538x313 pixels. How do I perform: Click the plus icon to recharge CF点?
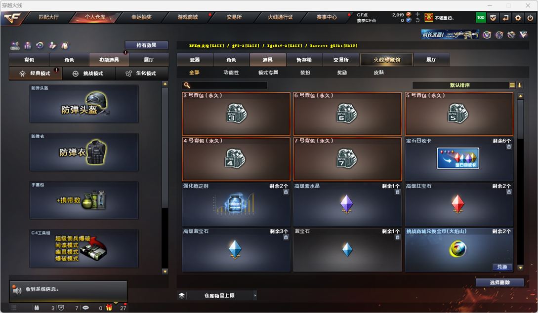coord(417,14)
